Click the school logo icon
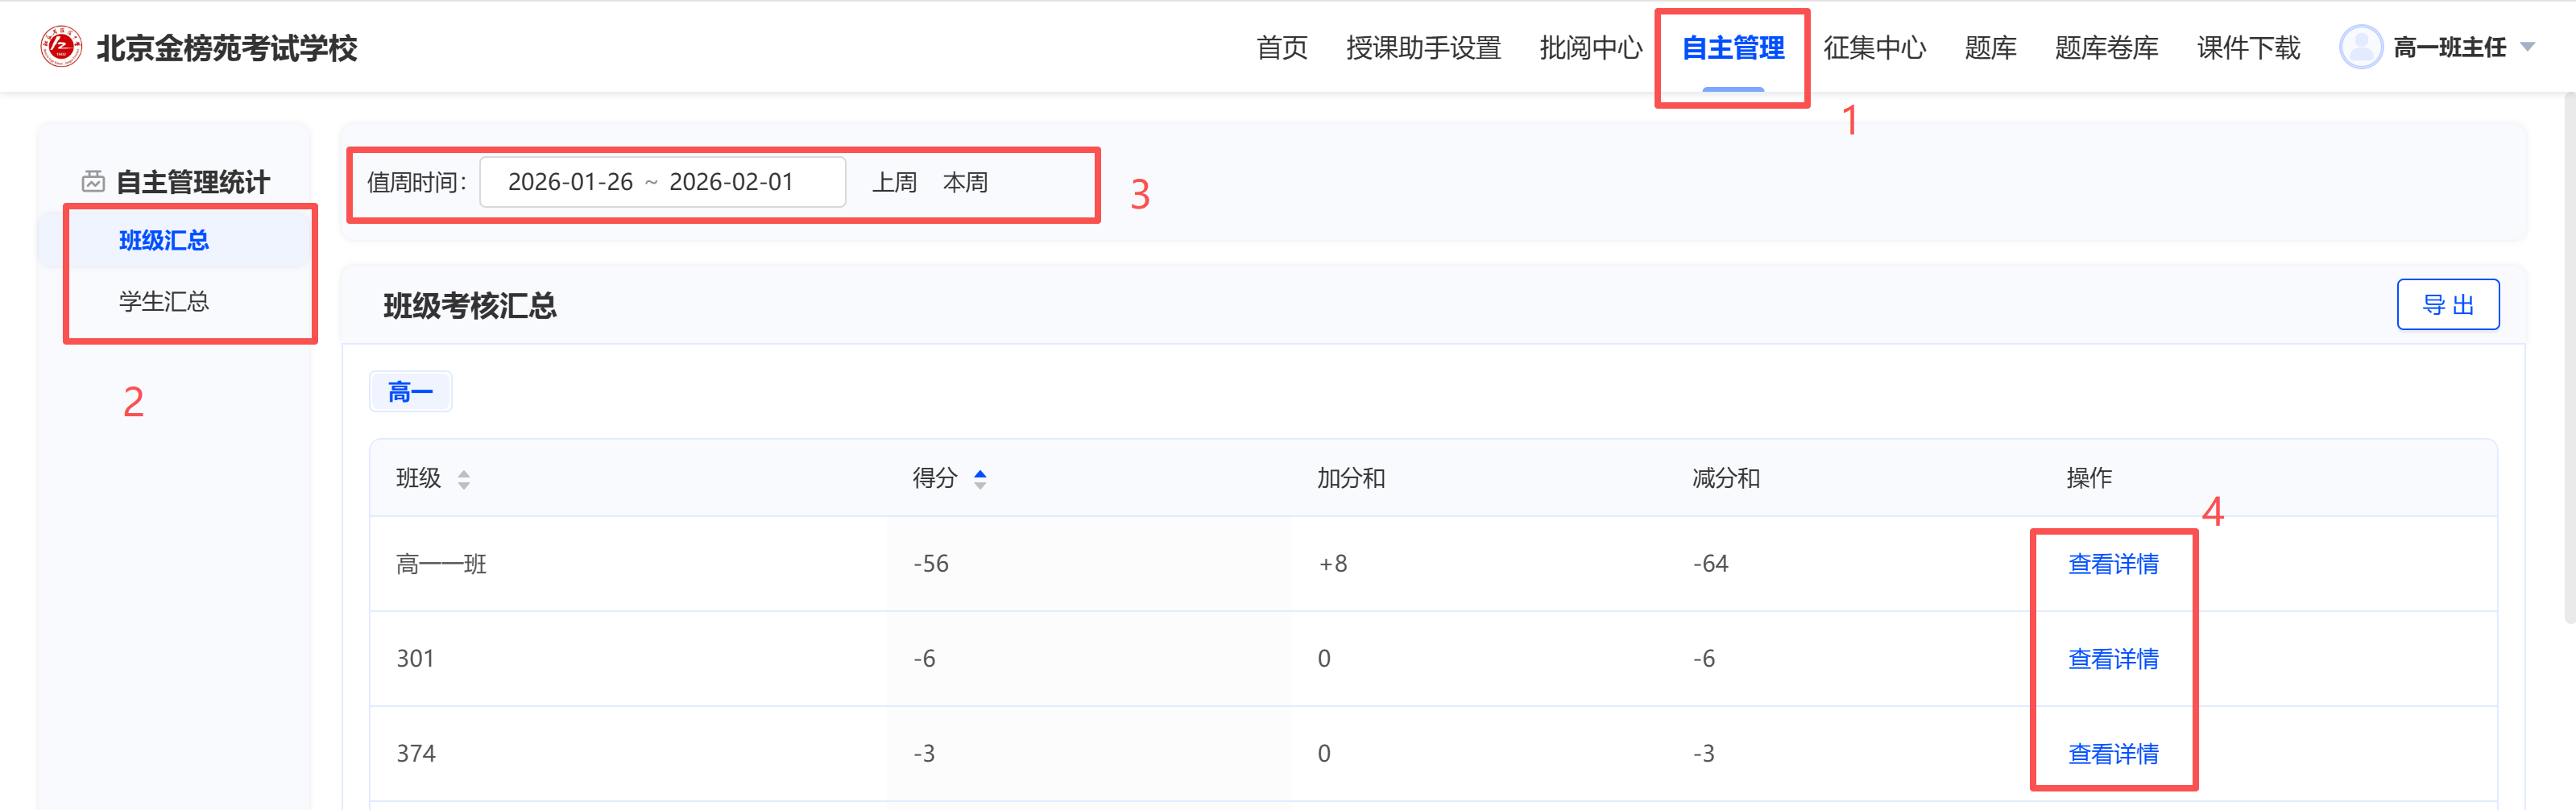The height and width of the screenshot is (810, 2576). [61, 47]
